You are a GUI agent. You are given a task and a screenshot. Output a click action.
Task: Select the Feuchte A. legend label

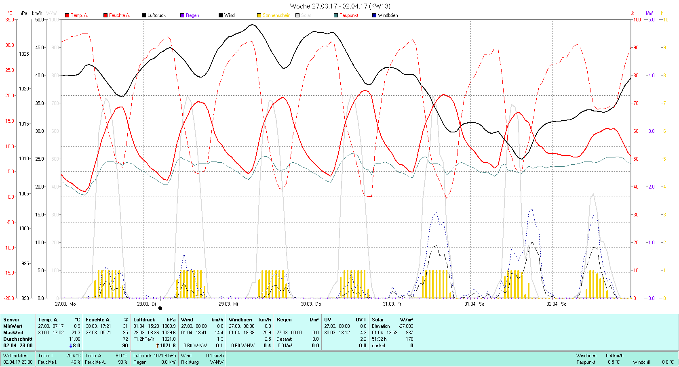pos(120,15)
